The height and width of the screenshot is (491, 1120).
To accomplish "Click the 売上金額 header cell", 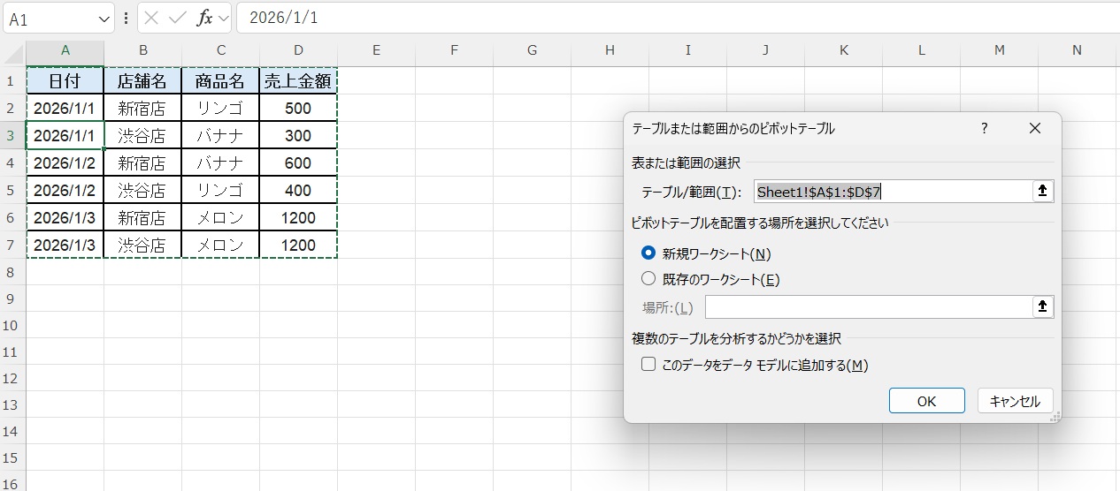I will [x=298, y=81].
